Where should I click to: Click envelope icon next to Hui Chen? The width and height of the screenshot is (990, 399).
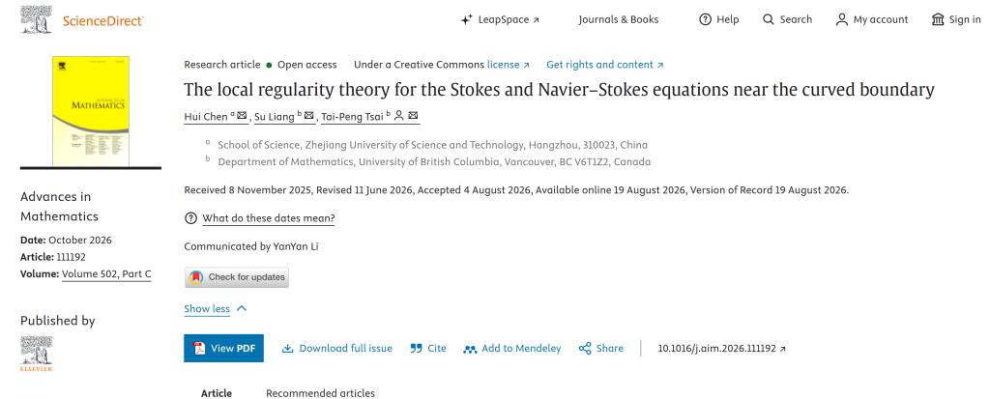pyautogui.click(x=242, y=116)
